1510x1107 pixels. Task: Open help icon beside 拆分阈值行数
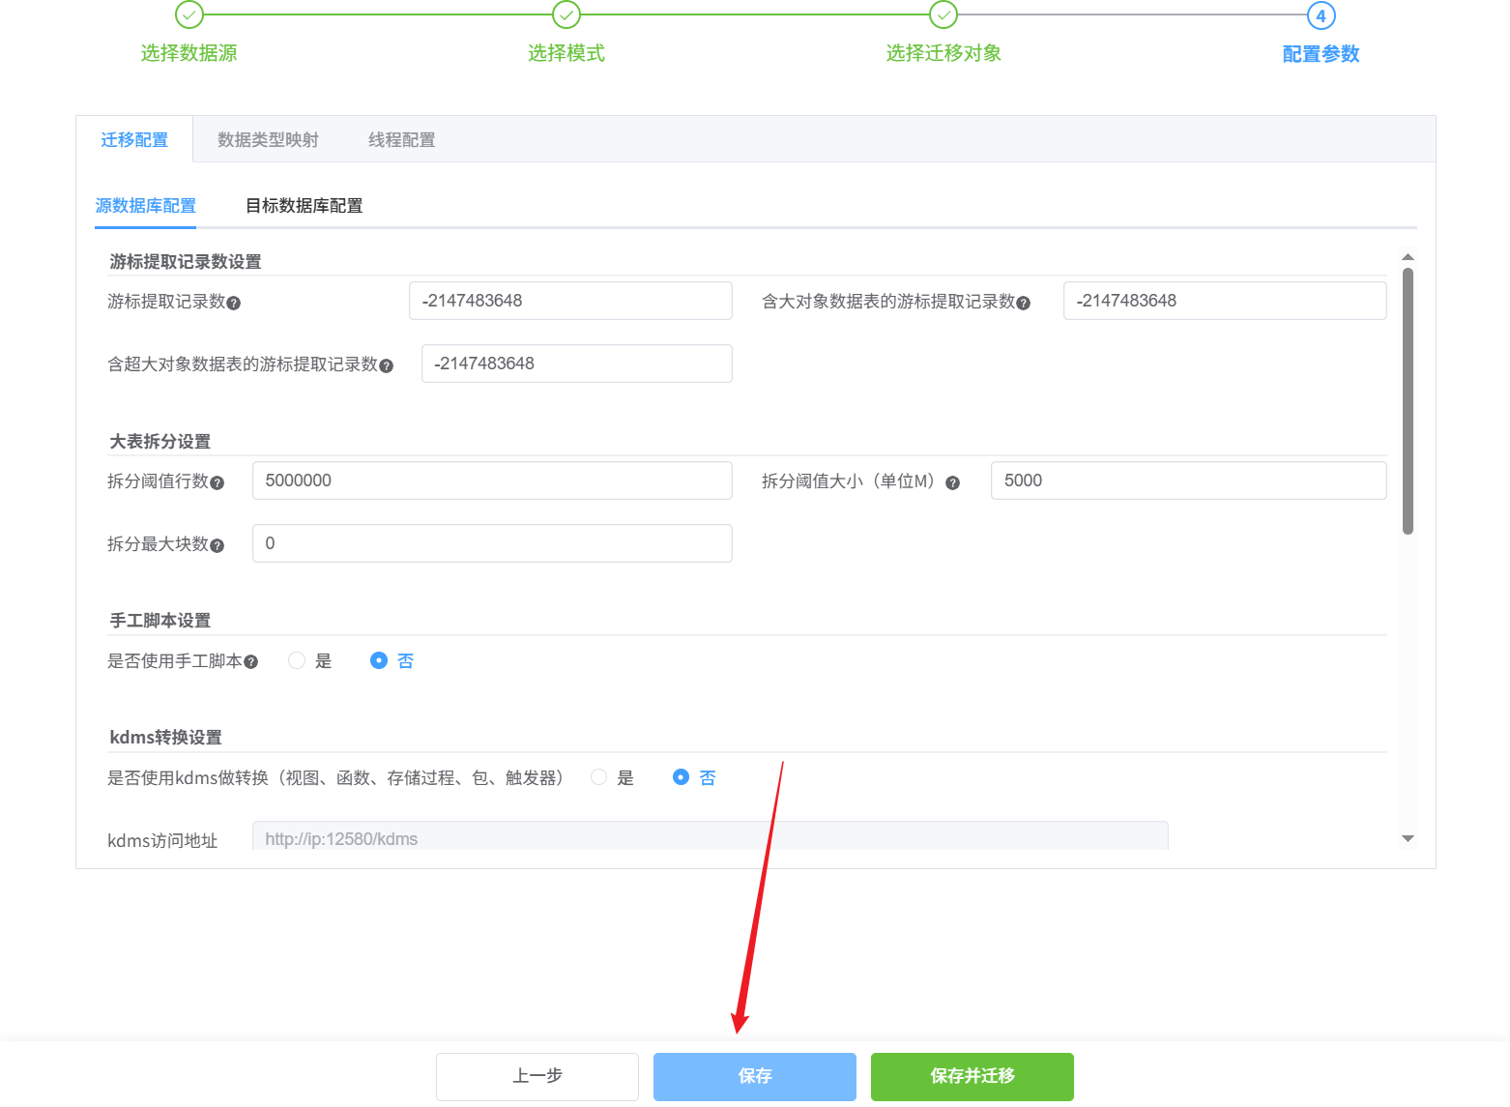tap(217, 482)
